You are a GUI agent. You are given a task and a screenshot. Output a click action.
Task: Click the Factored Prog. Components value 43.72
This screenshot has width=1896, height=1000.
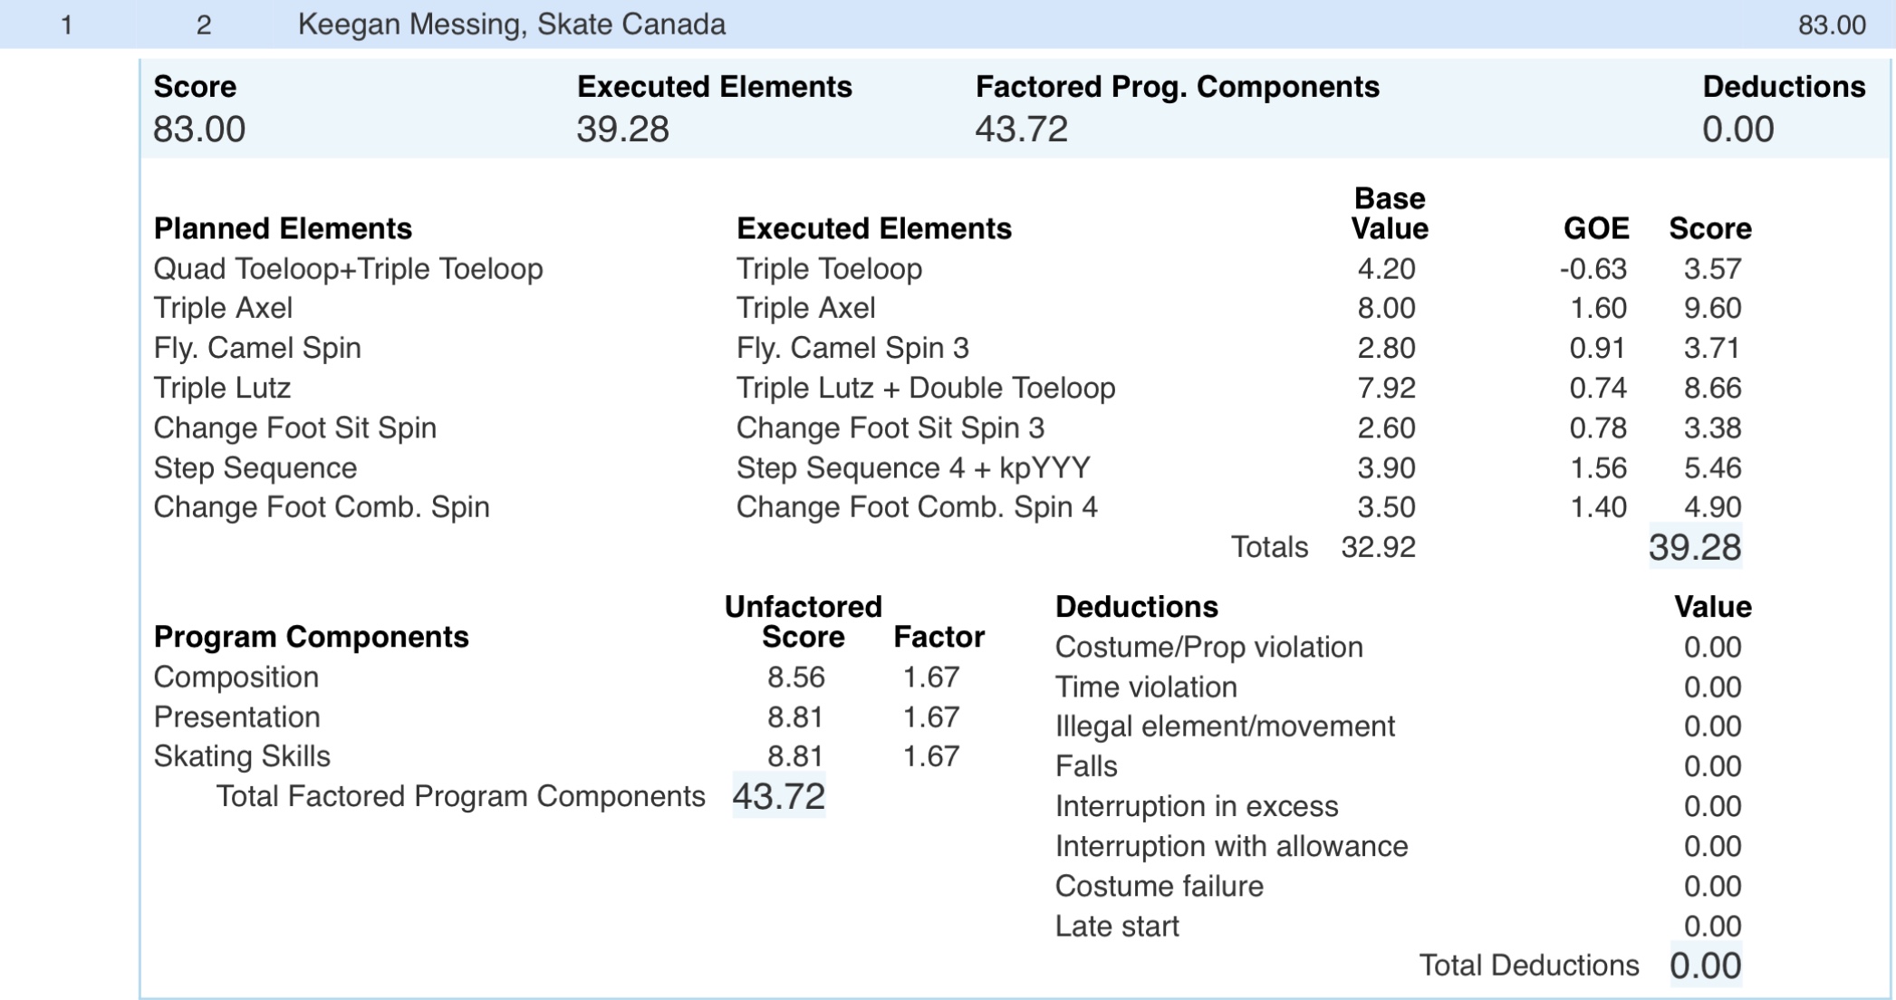point(1021,130)
